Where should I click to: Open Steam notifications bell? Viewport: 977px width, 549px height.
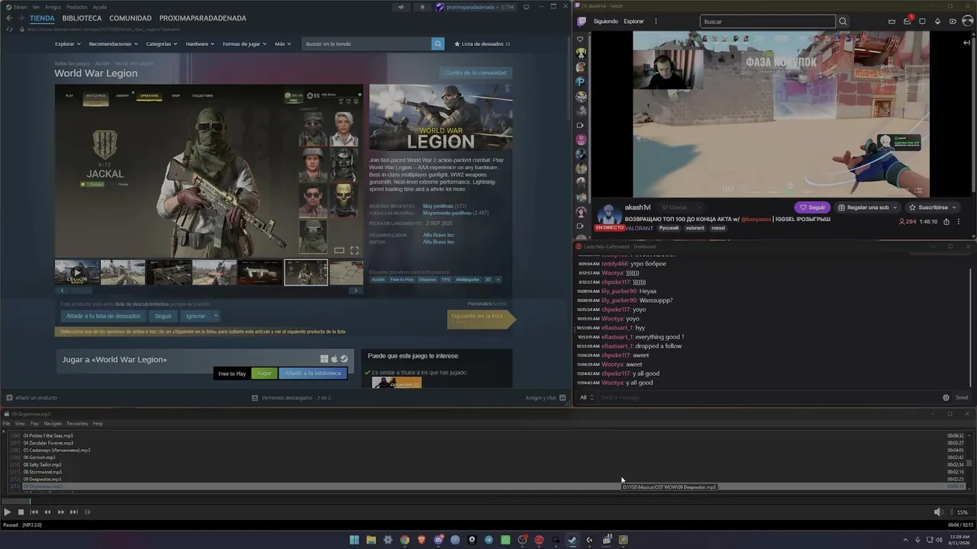422,7
